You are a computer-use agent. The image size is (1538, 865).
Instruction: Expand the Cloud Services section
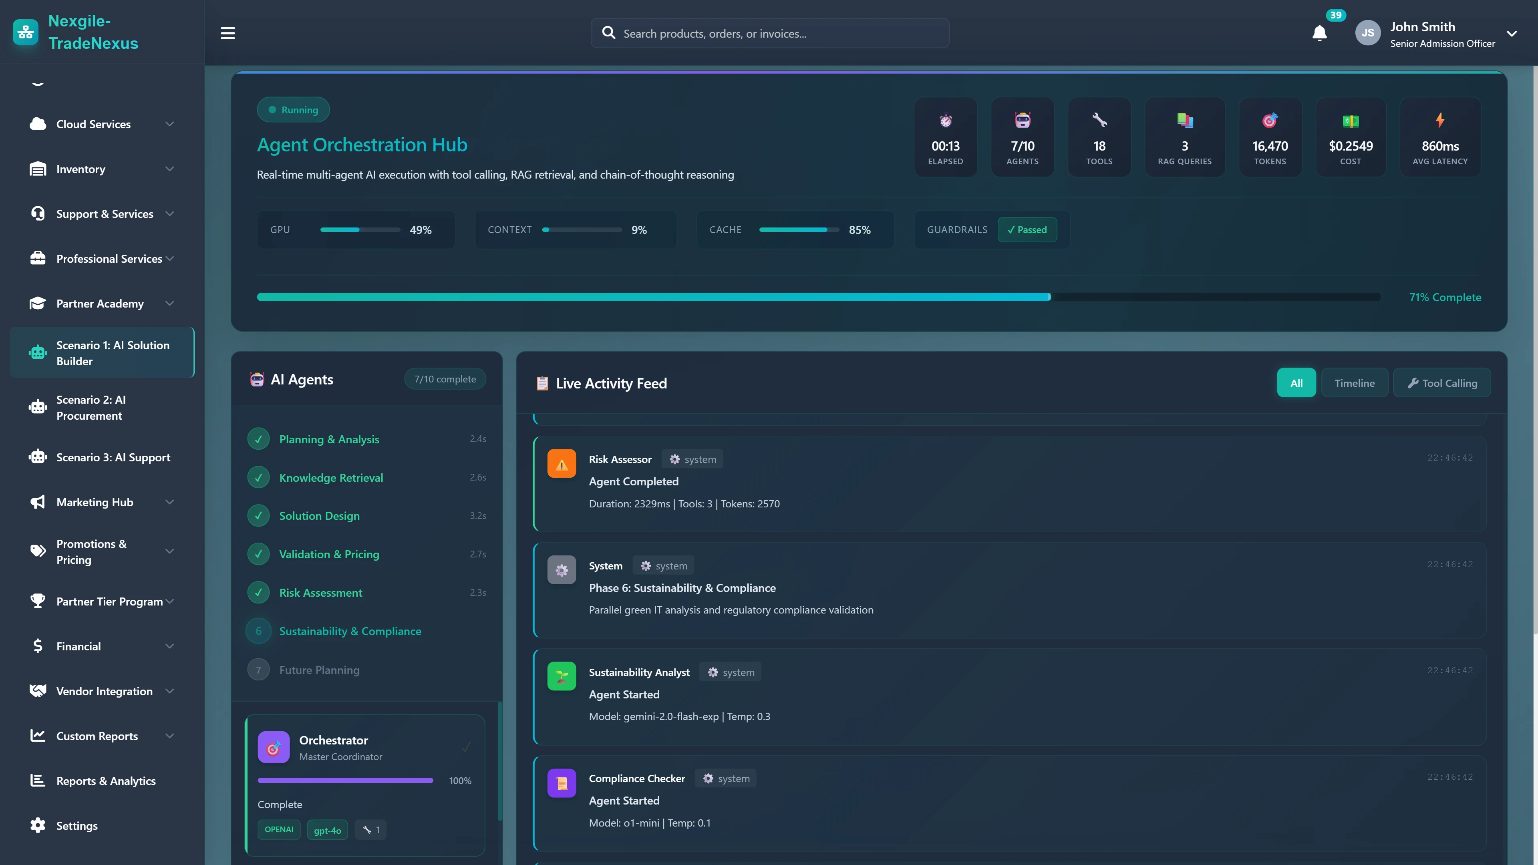pyautogui.click(x=169, y=124)
